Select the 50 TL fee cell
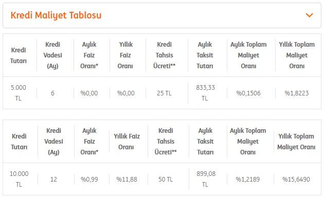324x198 pixels. (x=166, y=180)
